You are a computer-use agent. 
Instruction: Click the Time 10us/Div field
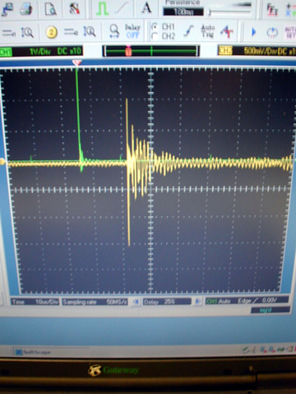tap(35, 302)
